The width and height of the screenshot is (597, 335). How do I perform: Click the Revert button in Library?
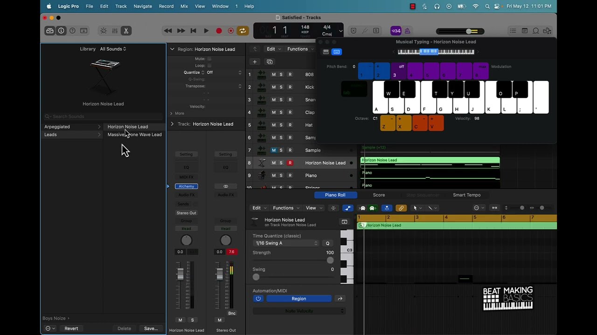click(71, 328)
